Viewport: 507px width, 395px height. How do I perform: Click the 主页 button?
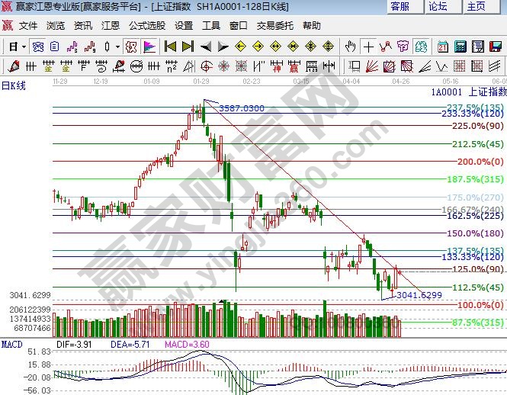[x=476, y=7]
